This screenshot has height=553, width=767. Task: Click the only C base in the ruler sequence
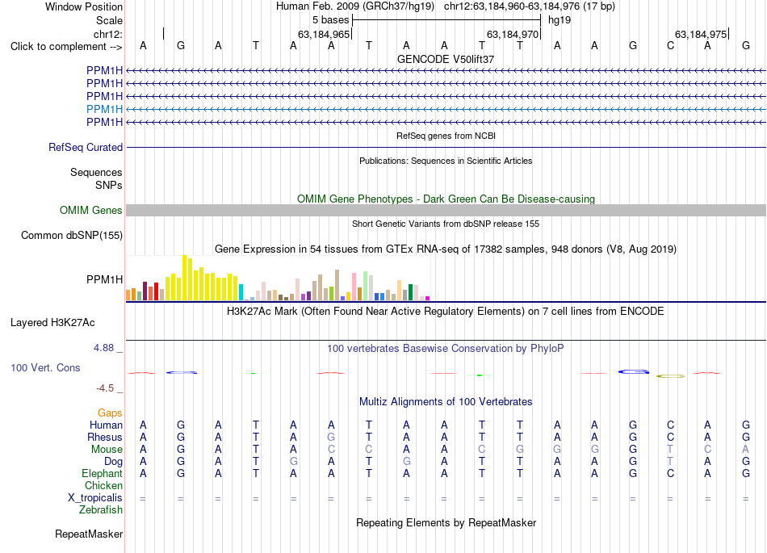click(670, 45)
